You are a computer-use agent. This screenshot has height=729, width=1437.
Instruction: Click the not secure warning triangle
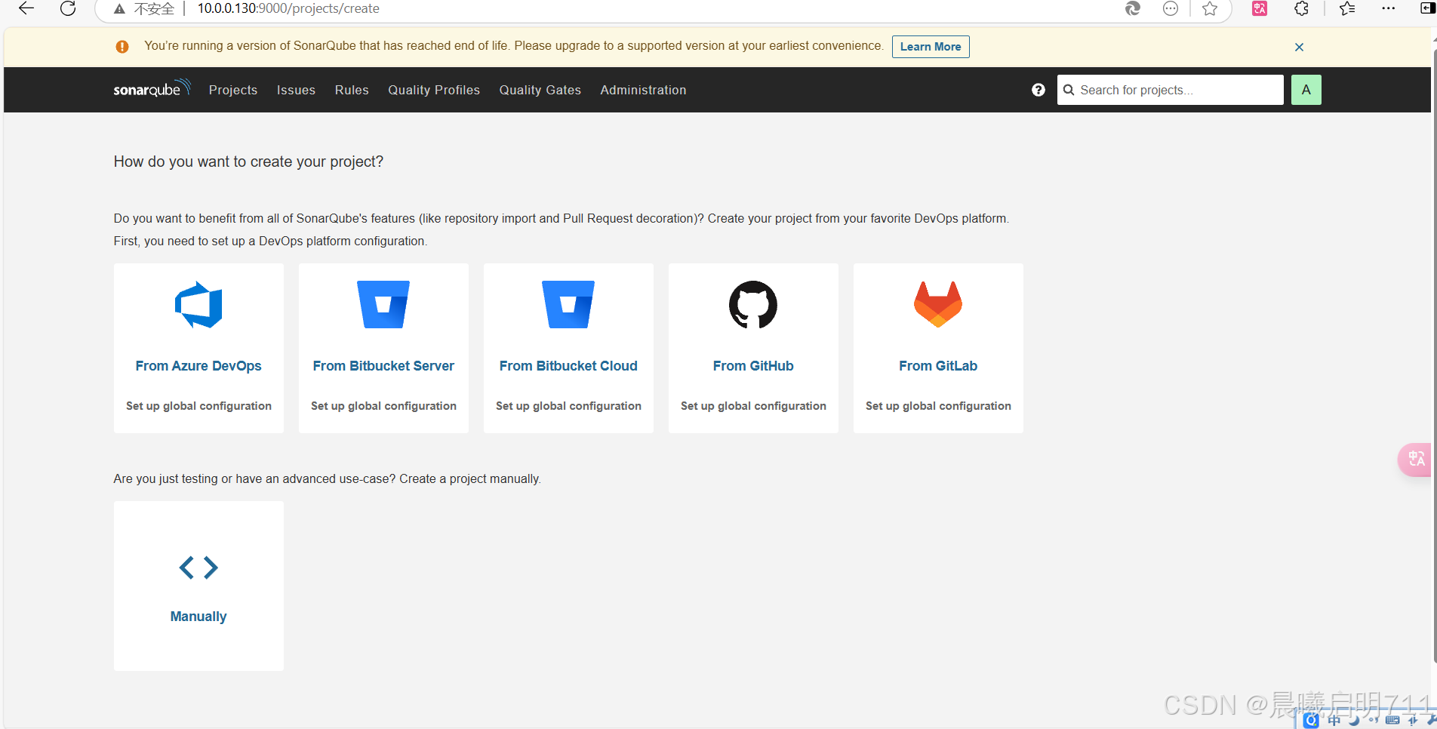119,9
